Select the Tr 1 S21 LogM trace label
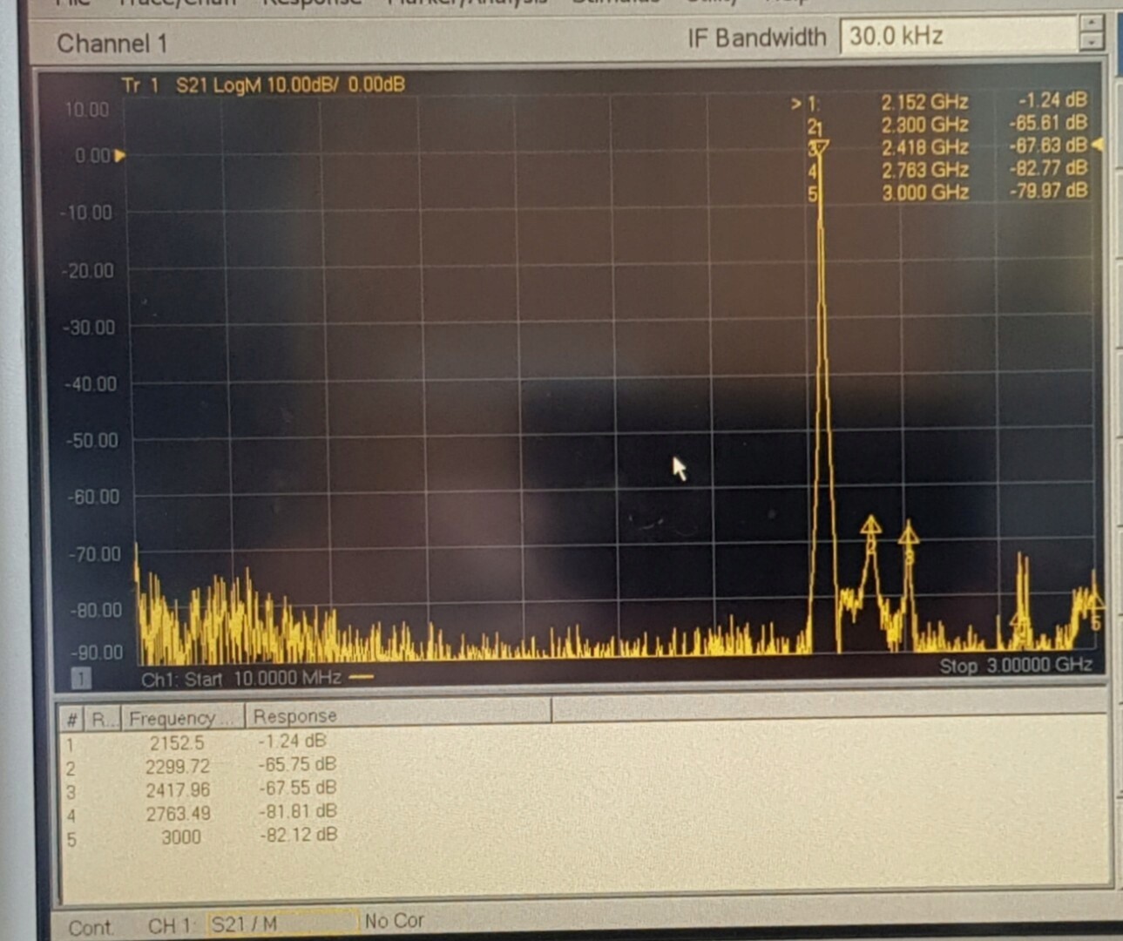The height and width of the screenshot is (941, 1123). click(x=263, y=85)
